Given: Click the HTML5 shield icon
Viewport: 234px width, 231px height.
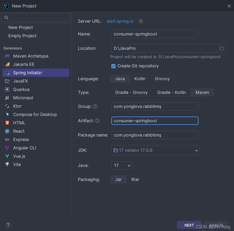Looking at the screenshot, I should tap(7, 123).
